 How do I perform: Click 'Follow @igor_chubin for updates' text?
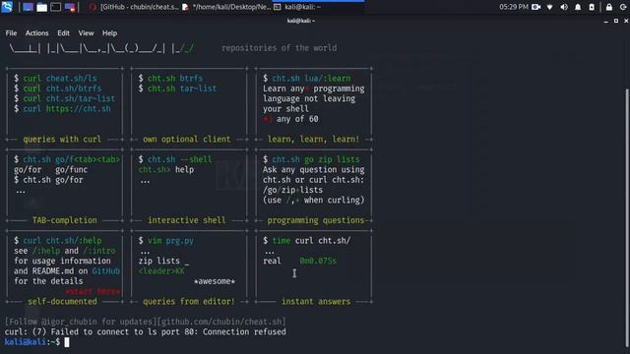81,322
